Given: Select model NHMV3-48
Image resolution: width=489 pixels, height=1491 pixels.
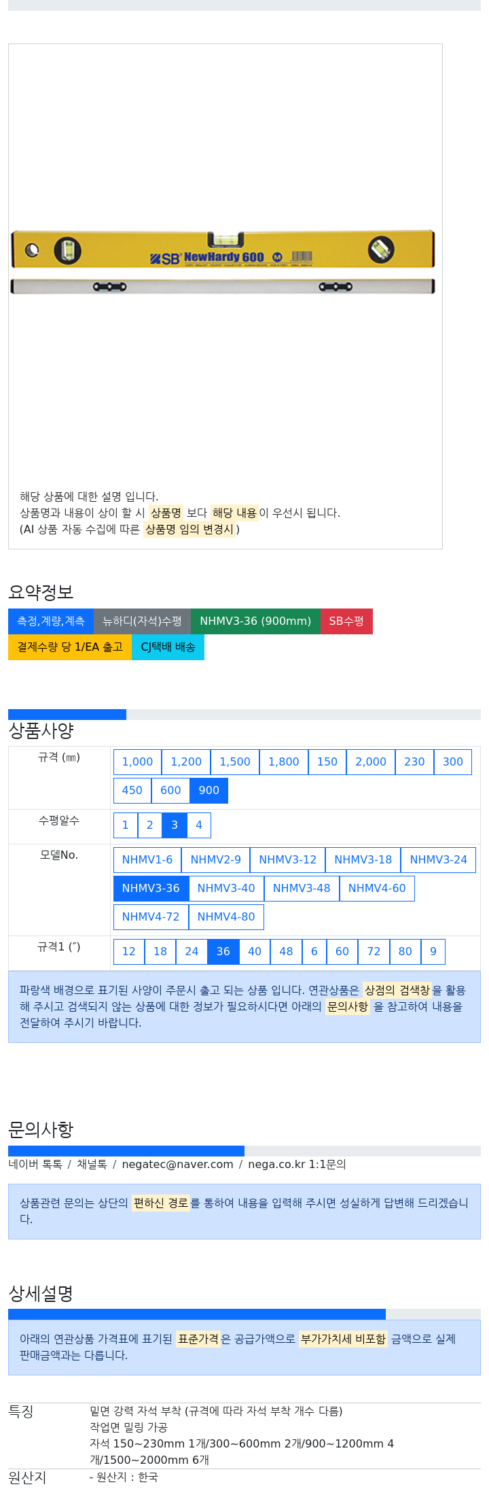Looking at the screenshot, I should coord(302,888).
